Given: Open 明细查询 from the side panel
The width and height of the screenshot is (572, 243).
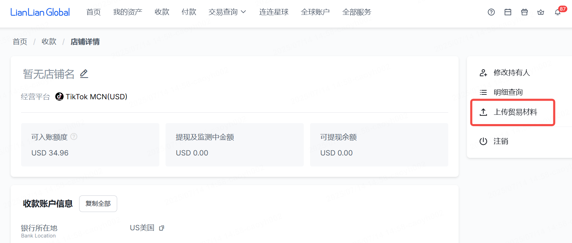Looking at the screenshot, I should (508, 92).
